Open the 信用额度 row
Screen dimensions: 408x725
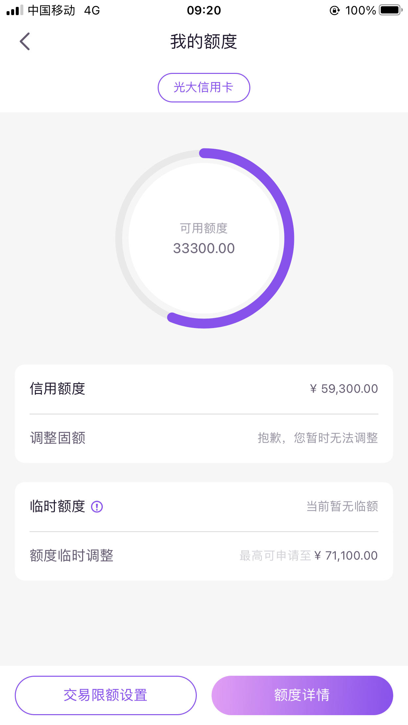point(204,389)
